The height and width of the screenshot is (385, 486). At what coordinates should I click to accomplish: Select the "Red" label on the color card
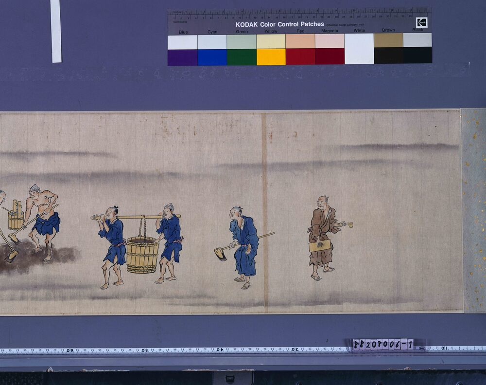300,31
